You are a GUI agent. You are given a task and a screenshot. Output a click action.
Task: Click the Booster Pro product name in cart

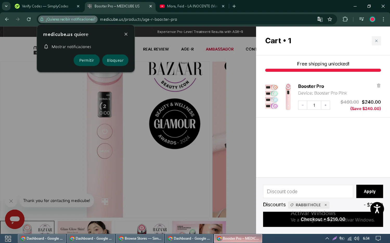311,86
